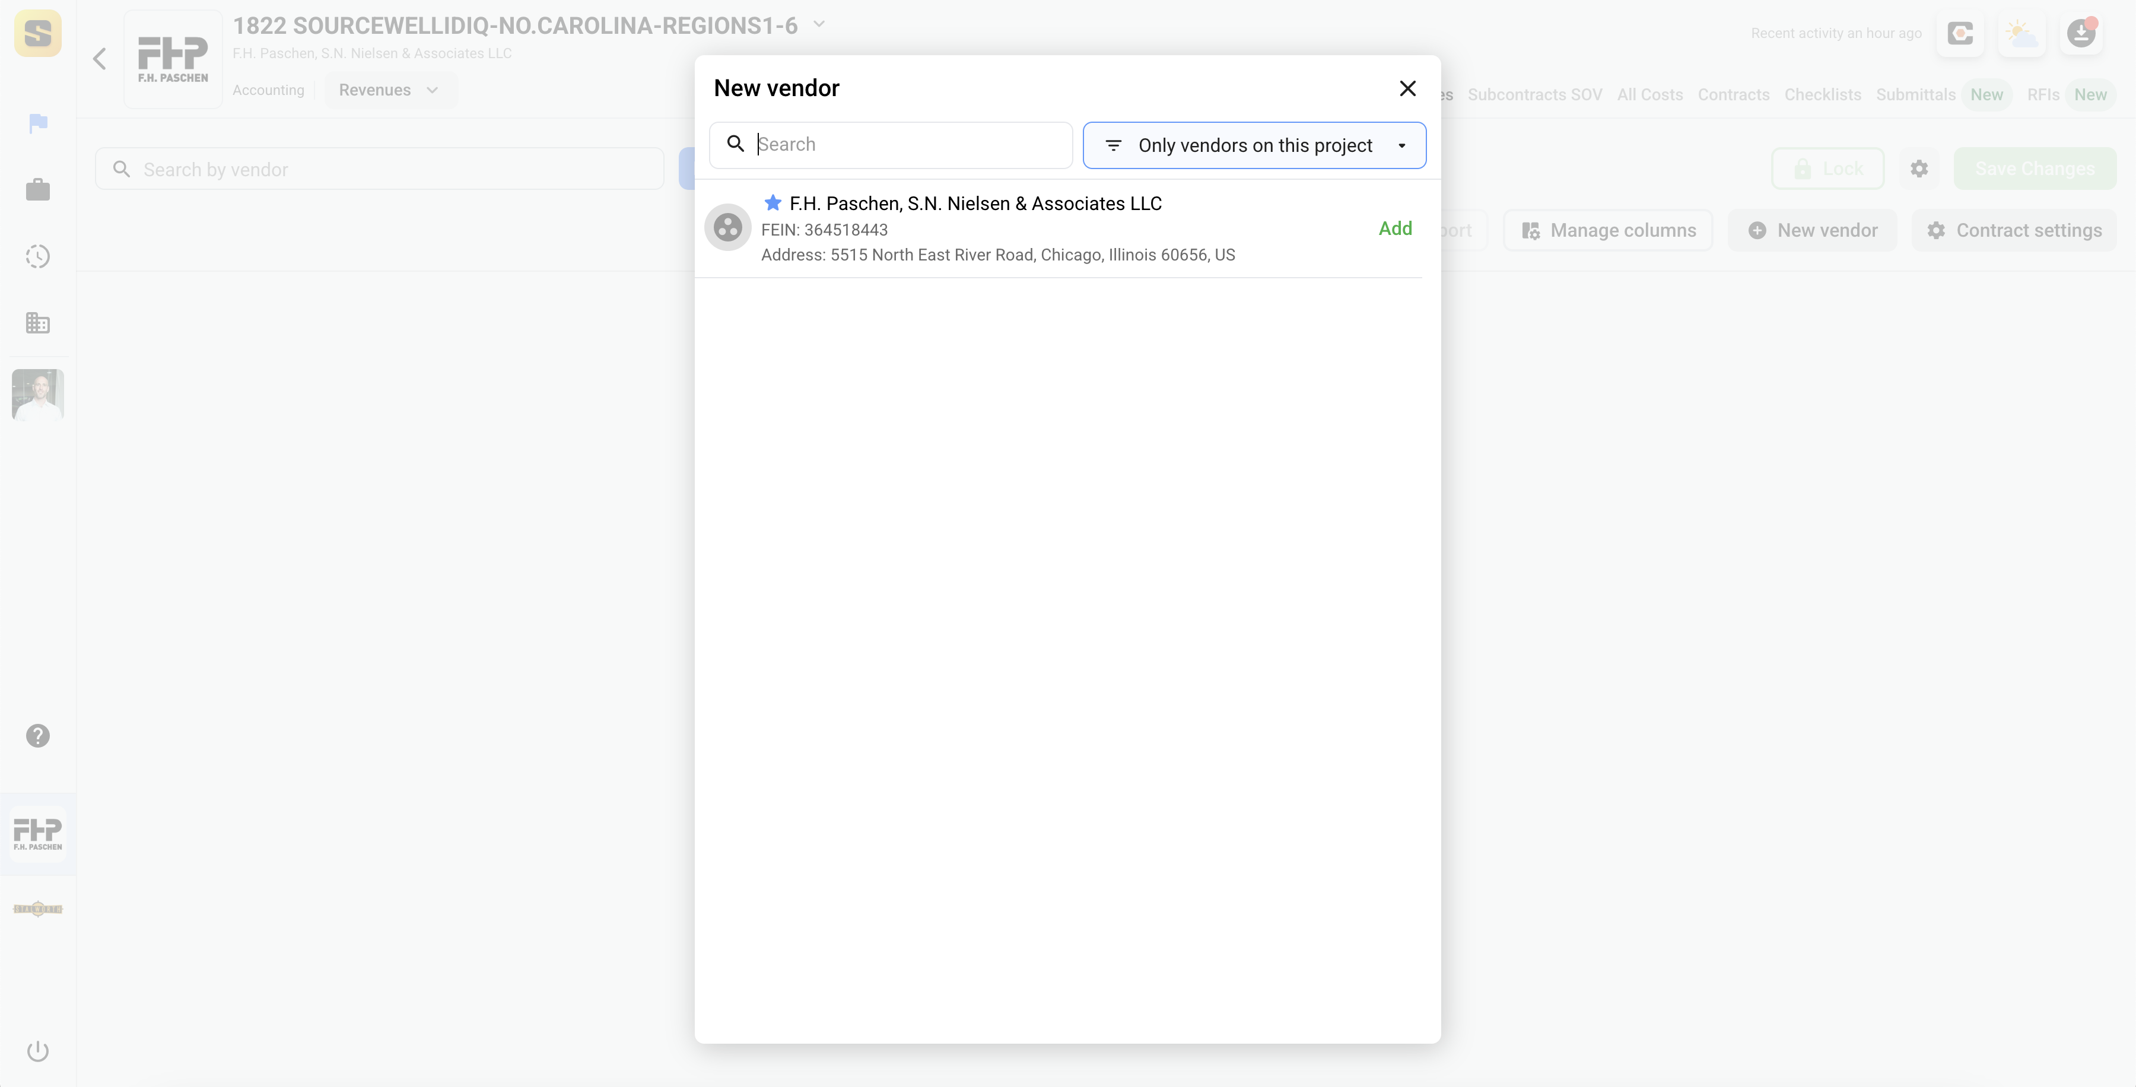Click the company subtitle under the project title
The image size is (2136, 1087).
(x=372, y=53)
